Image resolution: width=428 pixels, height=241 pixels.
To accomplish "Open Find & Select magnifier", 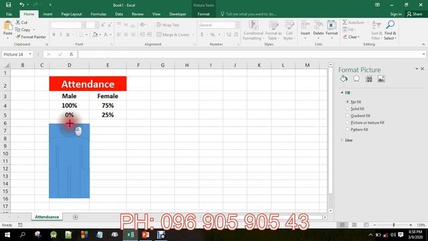I will pos(390,30).
